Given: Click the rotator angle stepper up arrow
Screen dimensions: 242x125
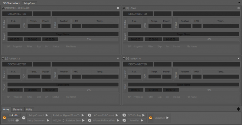Looking at the screenshot, I should coord(64,120).
